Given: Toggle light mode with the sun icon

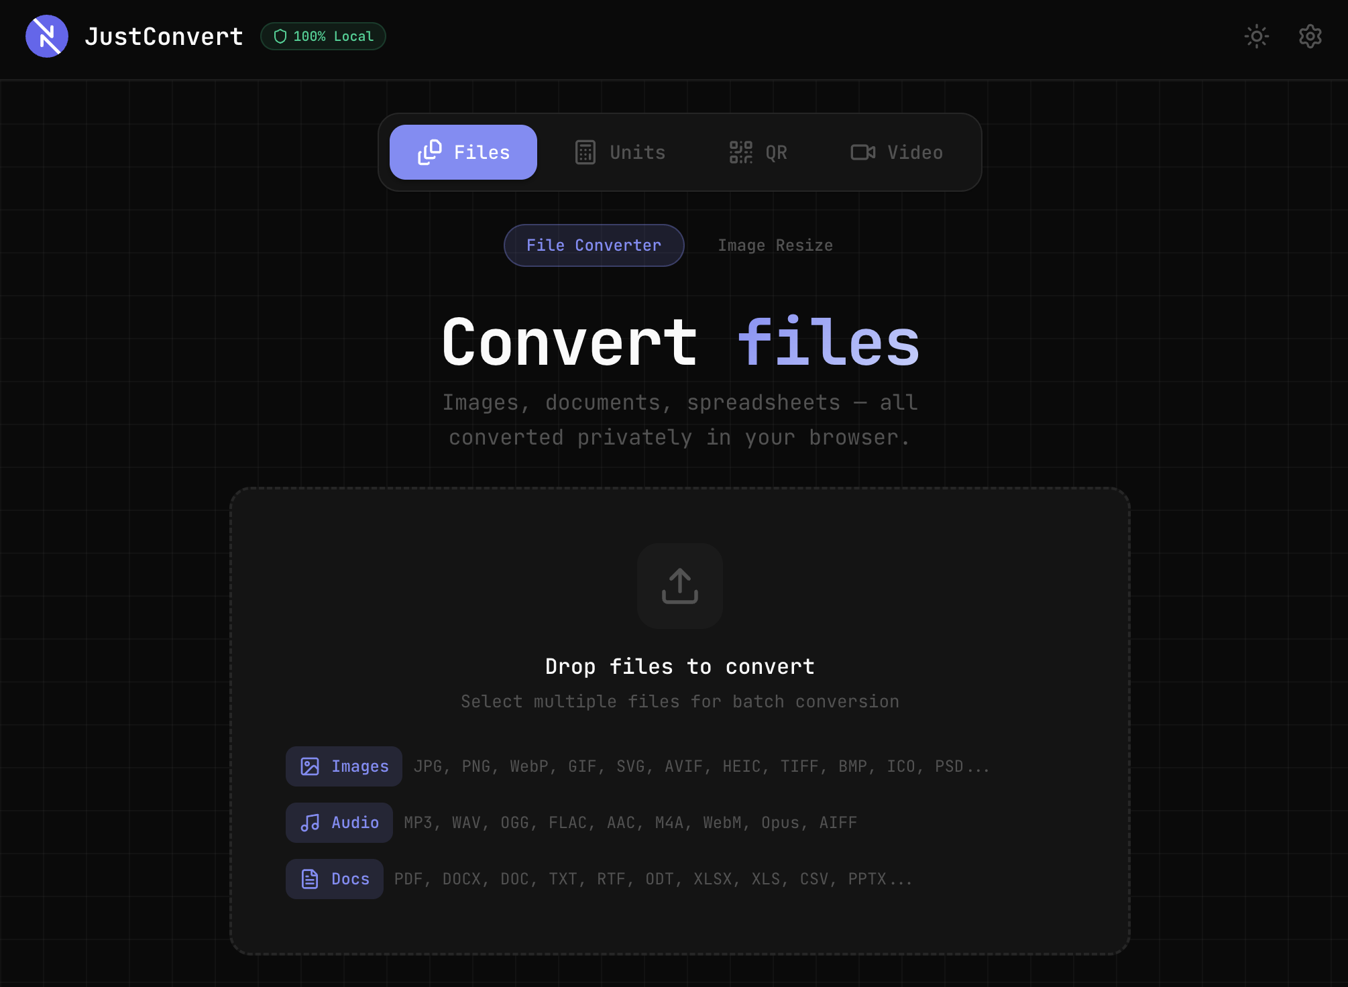Looking at the screenshot, I should coord(1257,36).
